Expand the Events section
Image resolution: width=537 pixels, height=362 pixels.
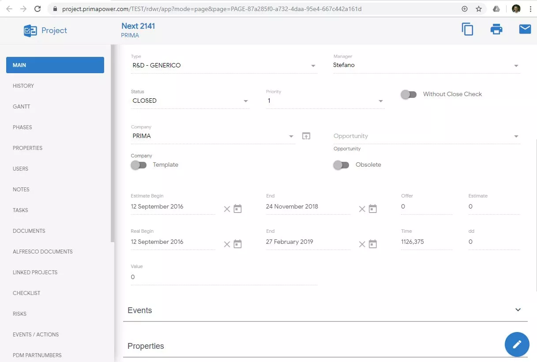coord(325,310)
